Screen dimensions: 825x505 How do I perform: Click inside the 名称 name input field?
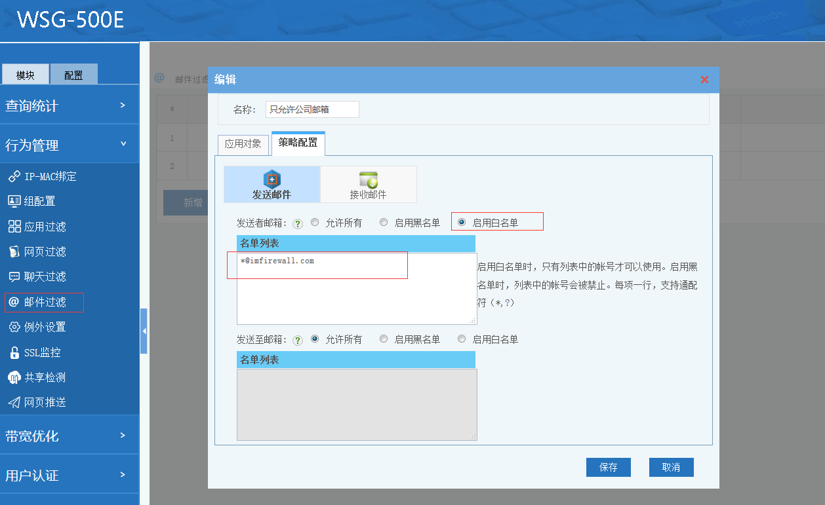(312, 109)
